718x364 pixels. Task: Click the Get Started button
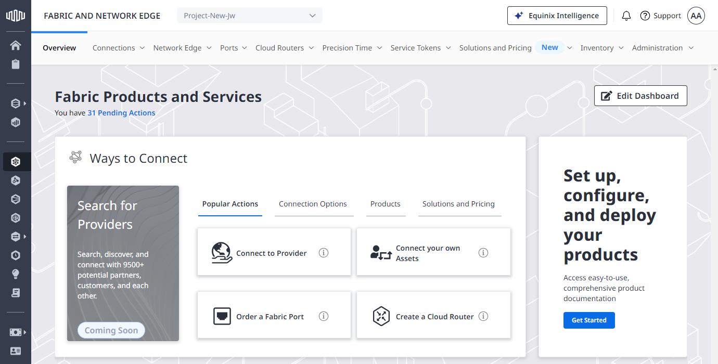(589, 320)
